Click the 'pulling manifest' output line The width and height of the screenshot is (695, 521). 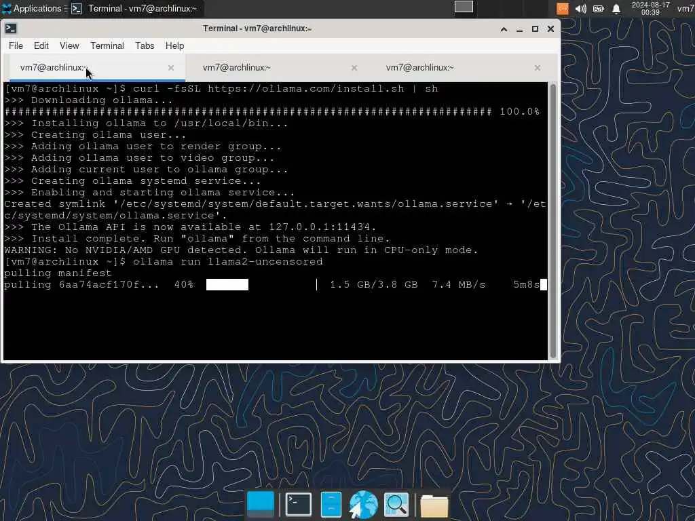(58, 273)
